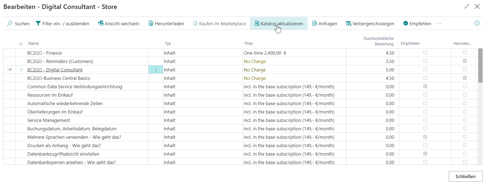This screenshot has height=183, width=484.
Task: Click the Empfehlen checkmark icon
Action: point(406,24)
